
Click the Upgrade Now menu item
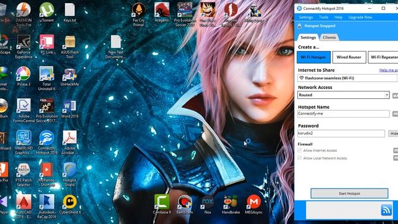pos(361,17)
